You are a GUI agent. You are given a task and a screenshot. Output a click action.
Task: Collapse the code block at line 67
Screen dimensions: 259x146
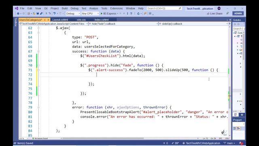38,52
